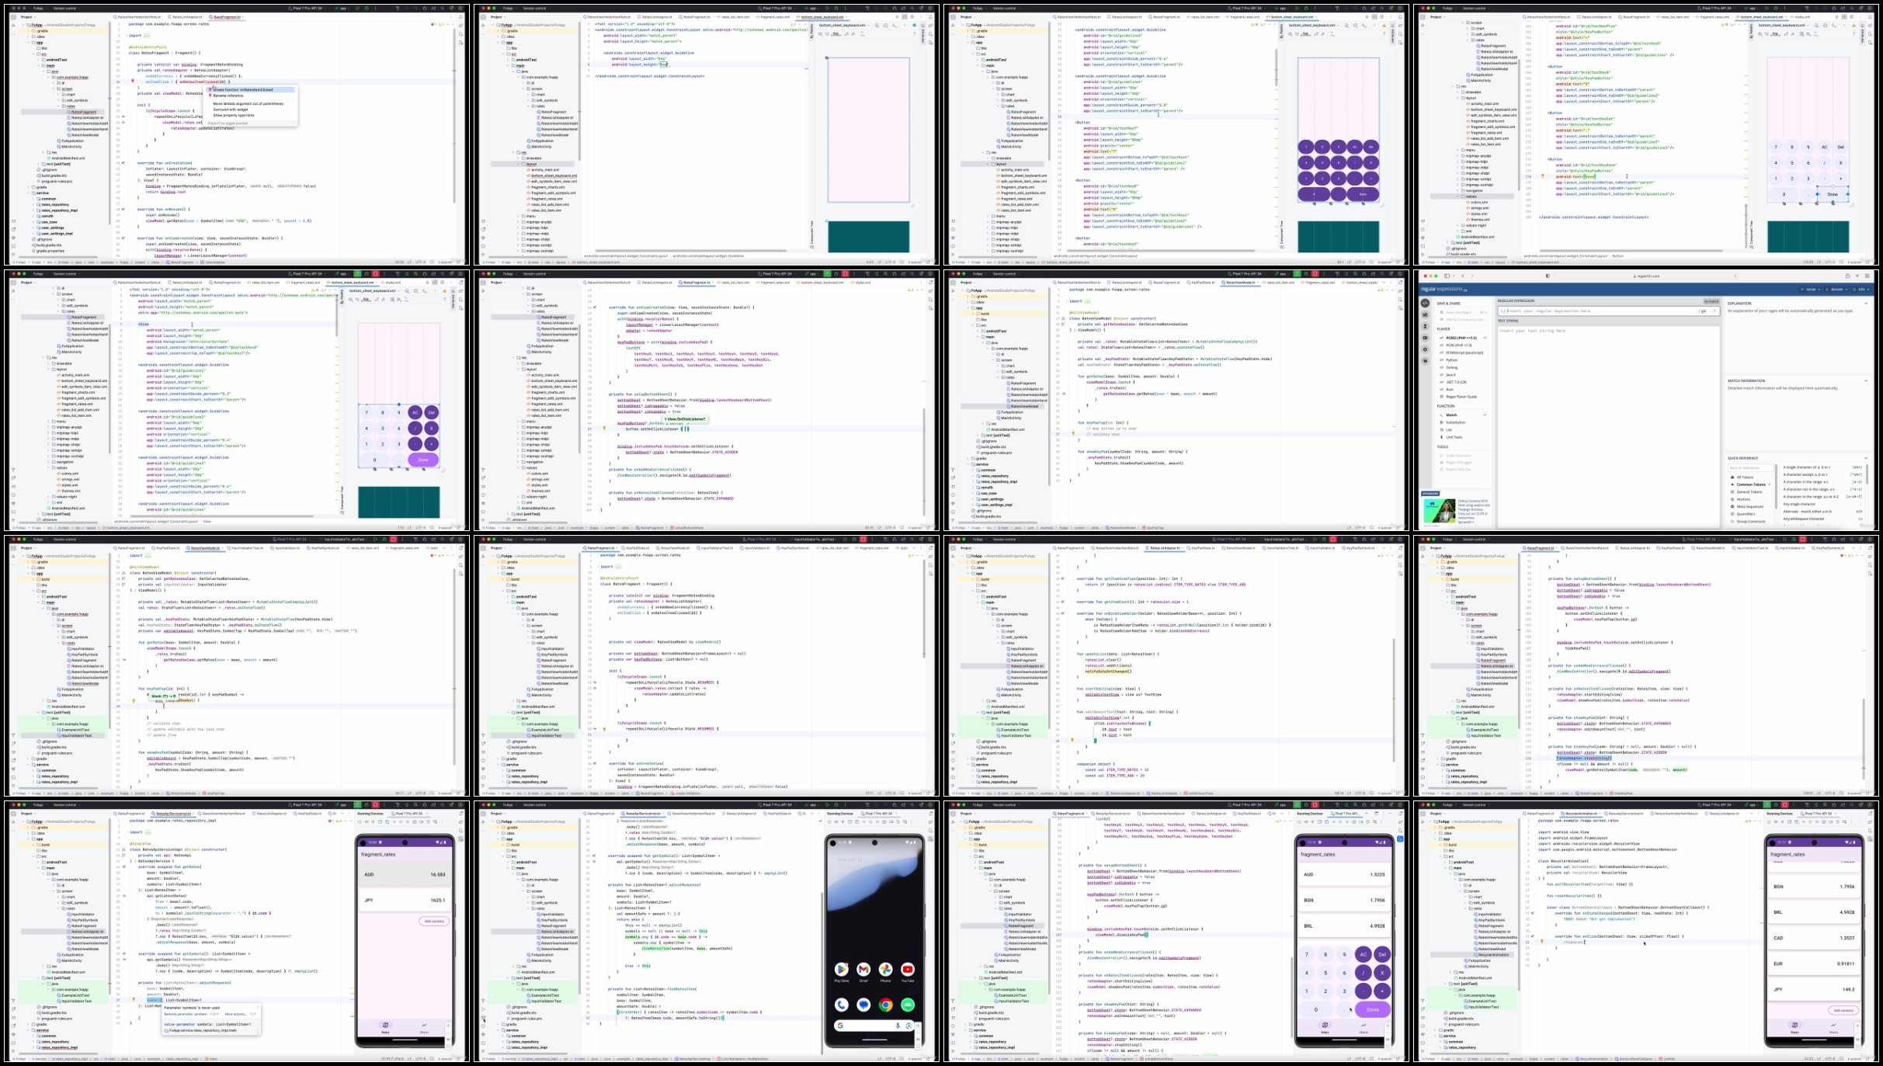1883x1066 pixels.
Task: Open the info dropdown in regex101 header
Action: point(1861,290)
